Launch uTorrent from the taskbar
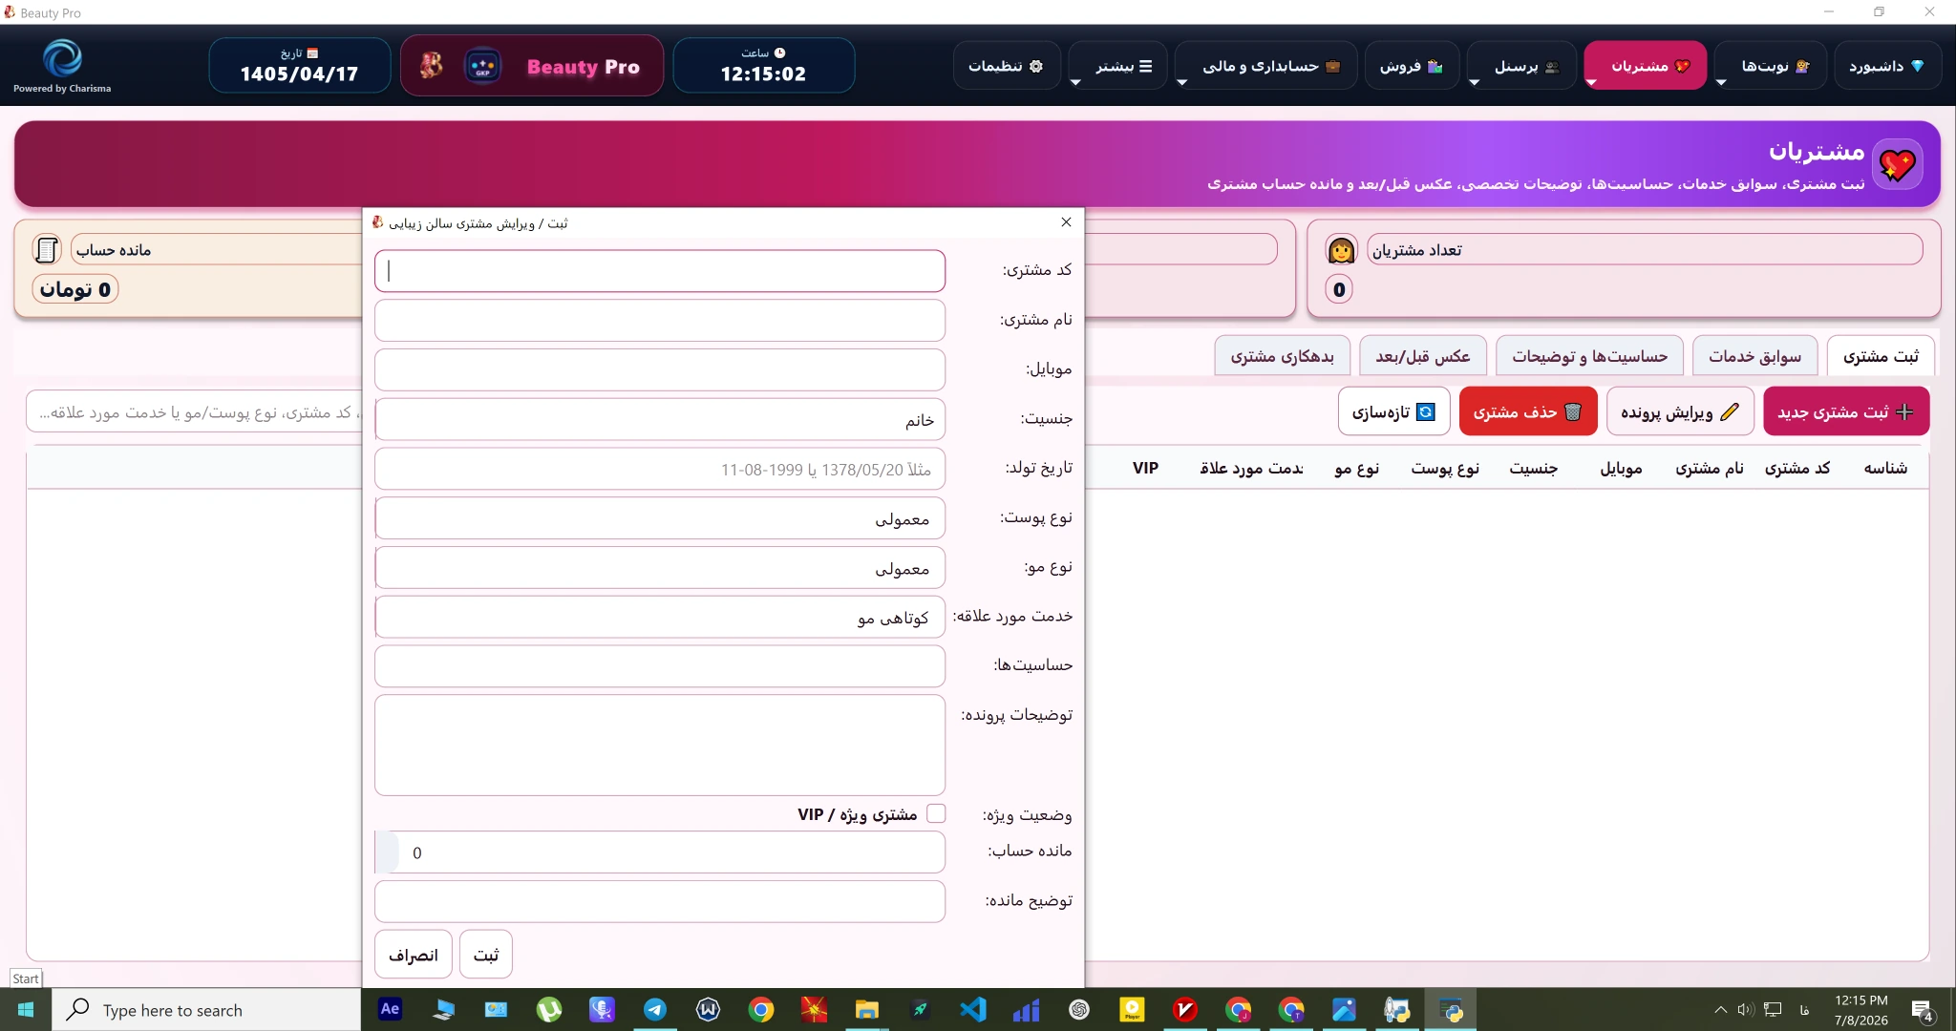1956x1031 pixels. click(x=549, y=1009)
